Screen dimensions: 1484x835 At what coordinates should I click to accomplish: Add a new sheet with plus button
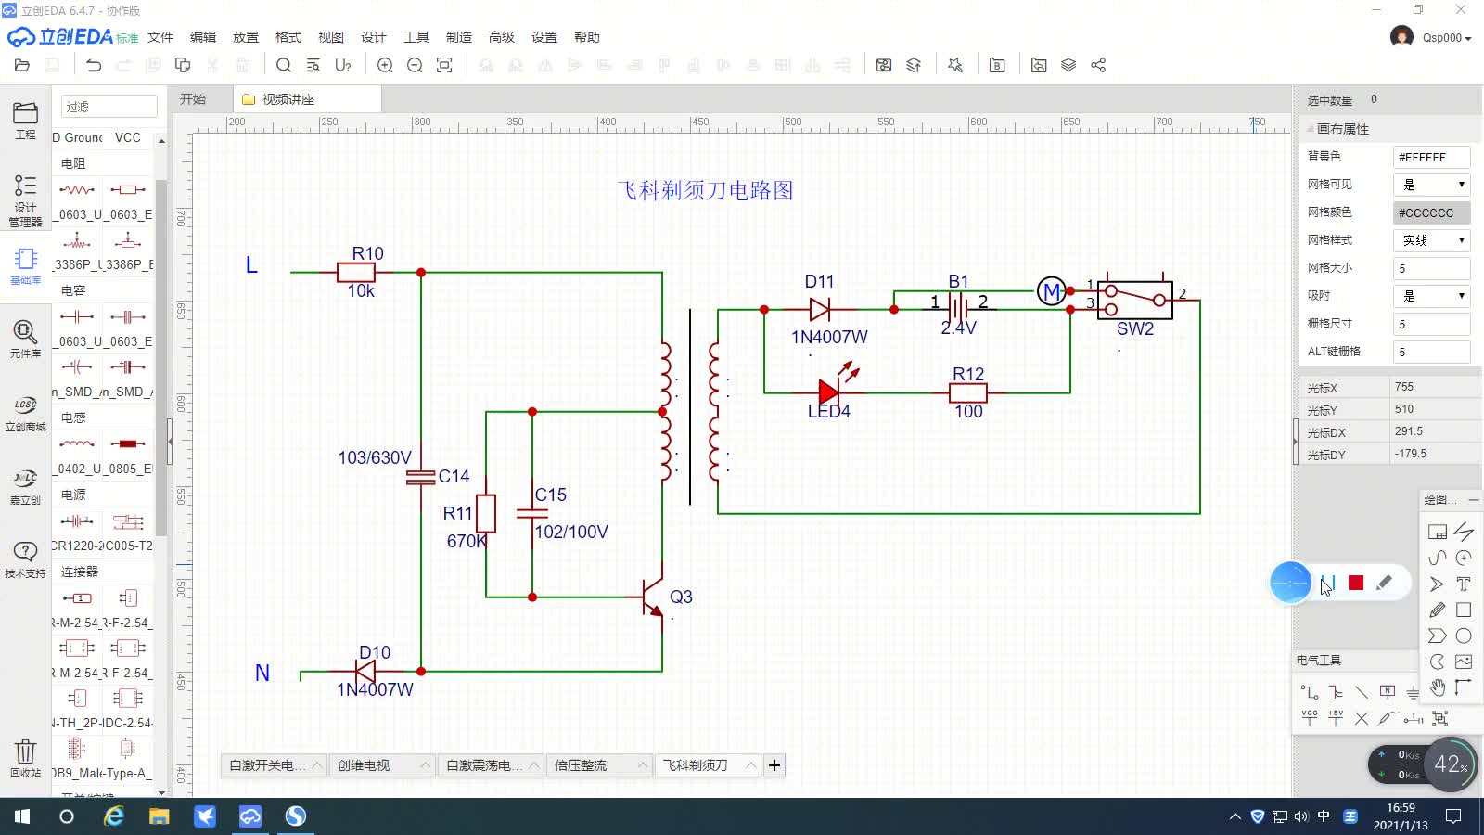tap(774, 765)
